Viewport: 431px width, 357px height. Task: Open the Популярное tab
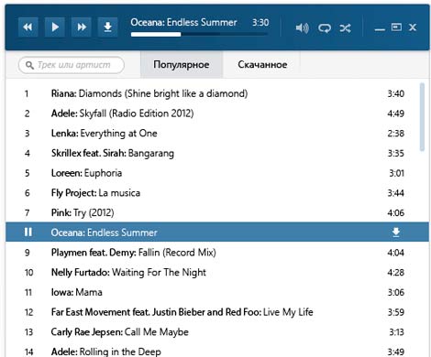(x=182, y=64)
